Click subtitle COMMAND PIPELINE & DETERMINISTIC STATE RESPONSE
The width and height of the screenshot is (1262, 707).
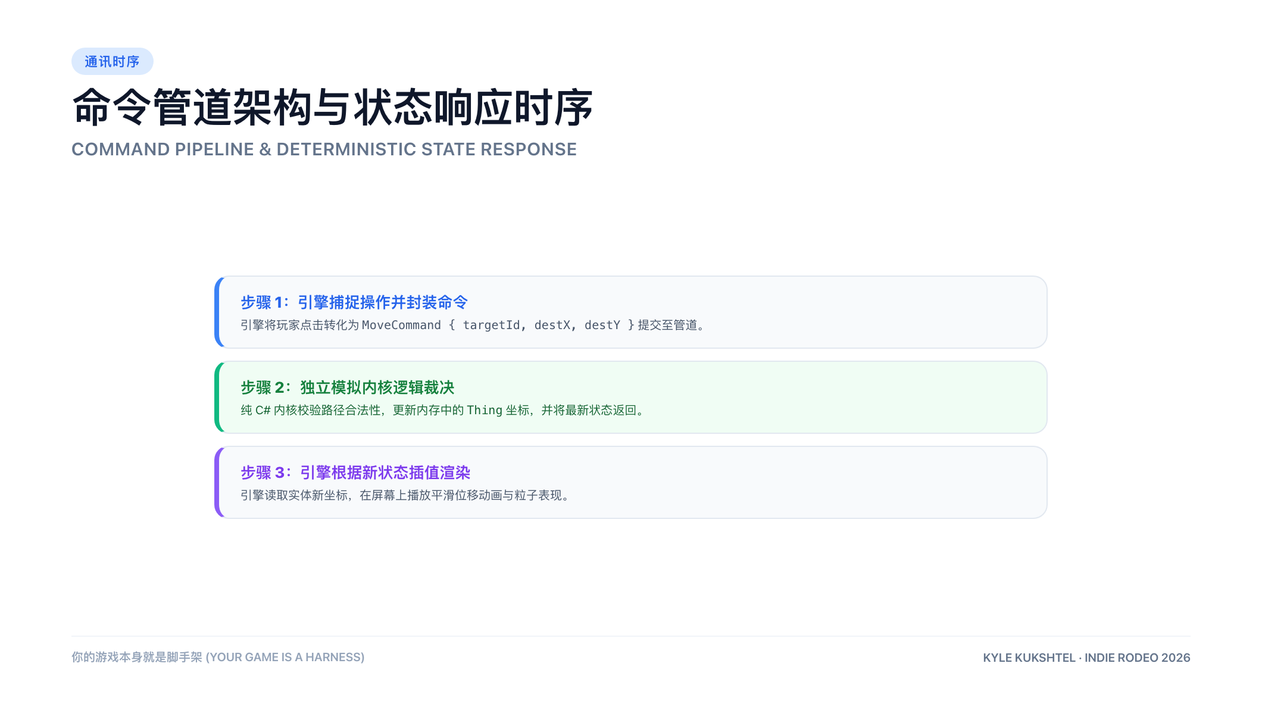[324, 149]
